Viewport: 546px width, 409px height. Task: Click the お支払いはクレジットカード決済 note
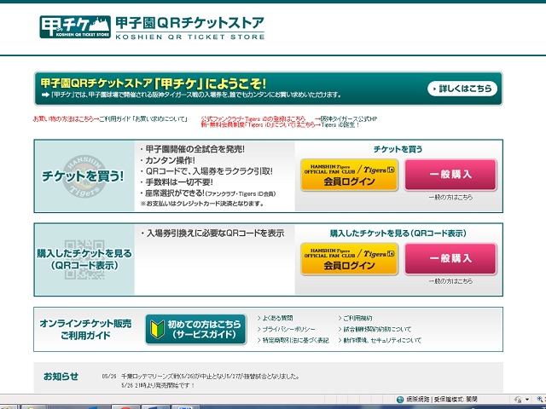coord(202,204)
